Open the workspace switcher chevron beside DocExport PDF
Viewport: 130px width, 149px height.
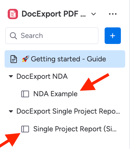pyautogui.click(x=94, y=14)
